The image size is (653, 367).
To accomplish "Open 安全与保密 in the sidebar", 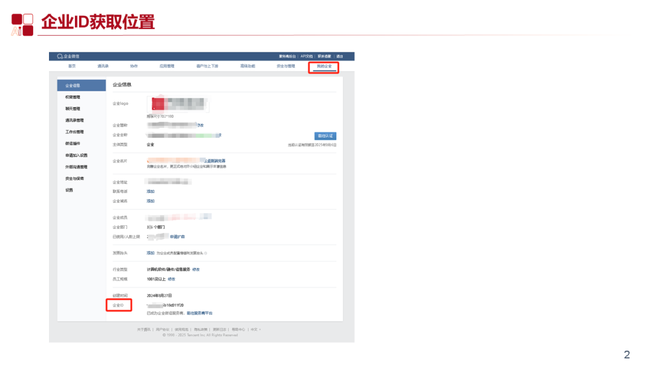I will click(x=74, y=179).
